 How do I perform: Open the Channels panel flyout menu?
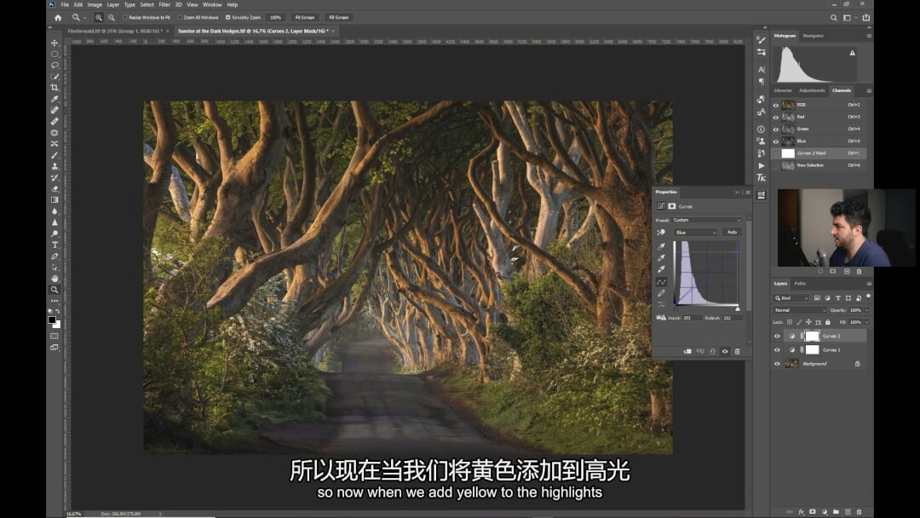pyautogui.click(x=869, y=91)
